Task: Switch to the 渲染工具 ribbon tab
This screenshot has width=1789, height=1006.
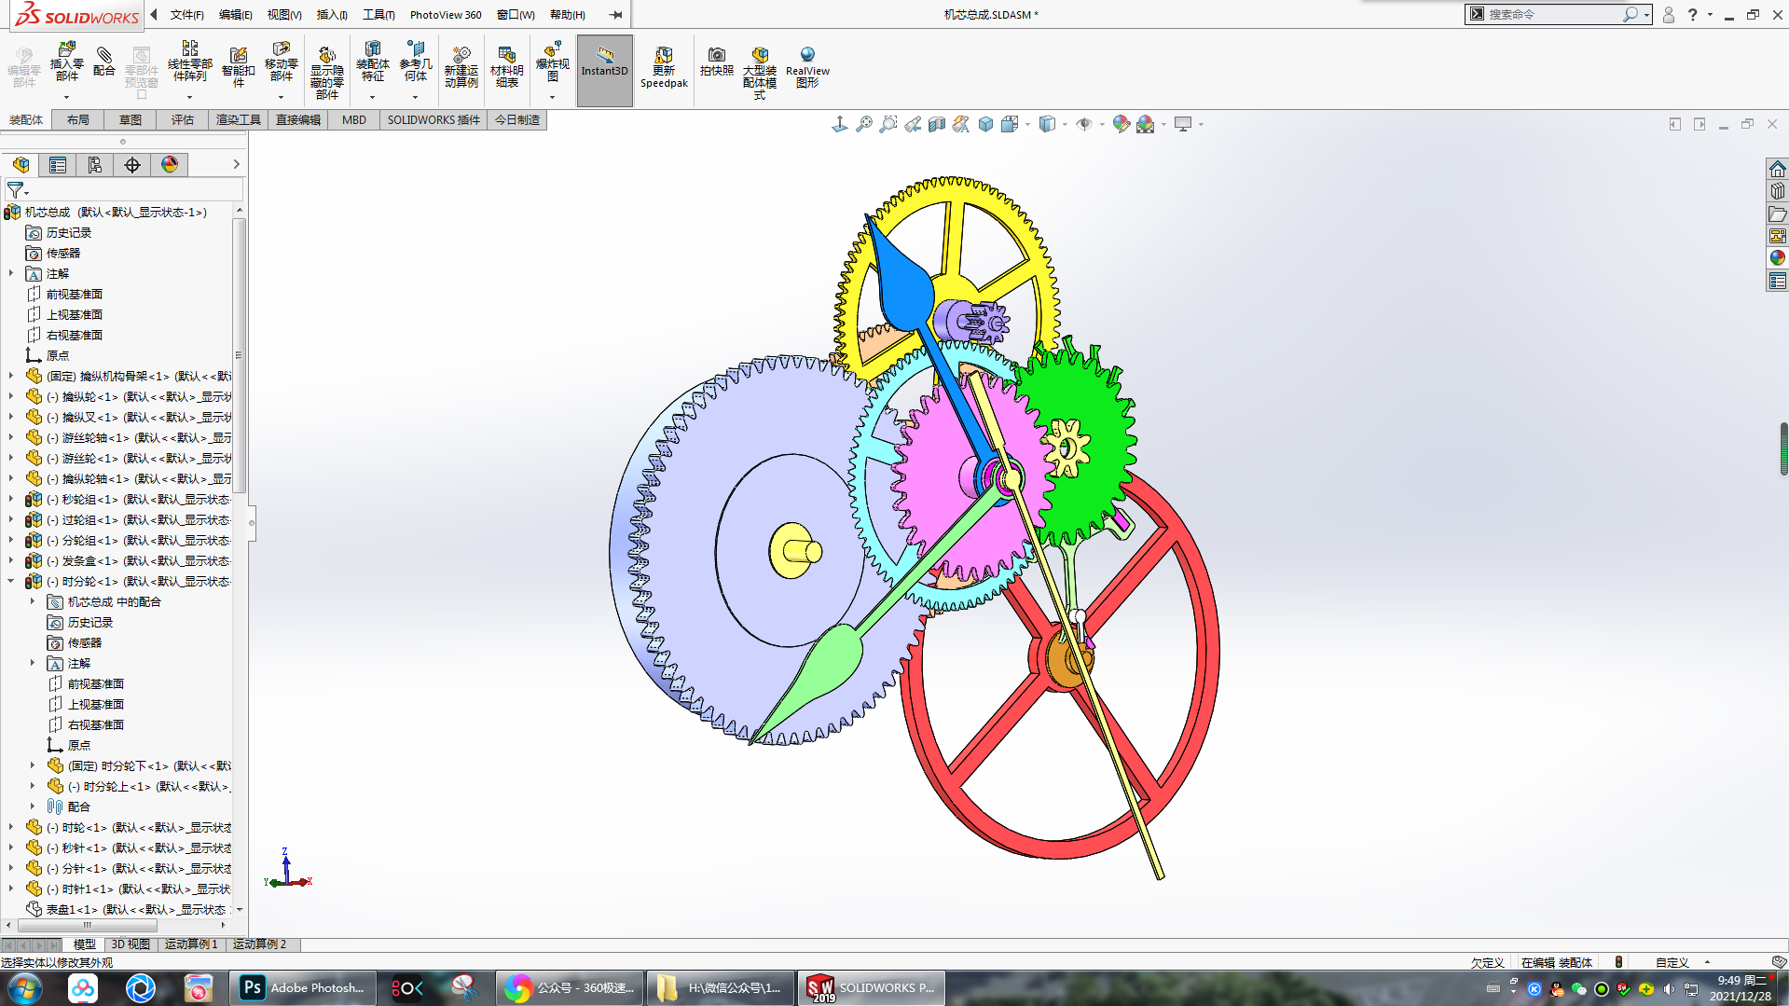Action: (x=239, y=120)
